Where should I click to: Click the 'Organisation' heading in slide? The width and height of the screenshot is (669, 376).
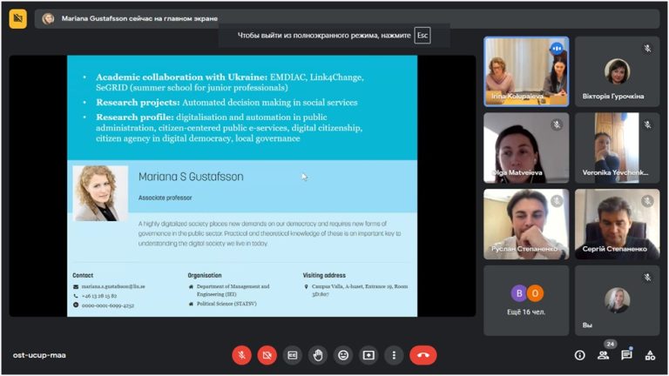(205, 275)
